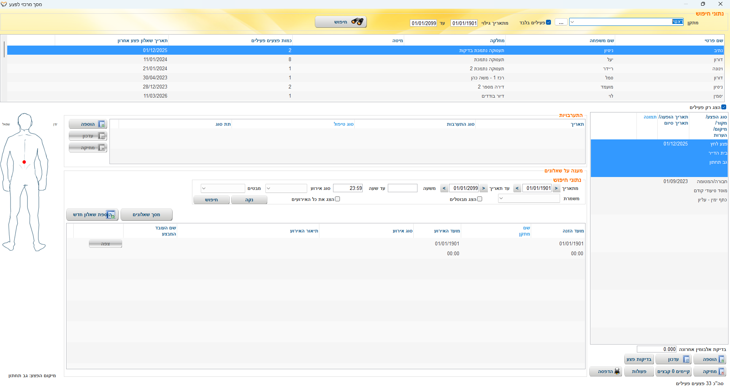Enable the הצג את כל האירועים checkbox
This screenshot has width=730, height=392.
337,199
